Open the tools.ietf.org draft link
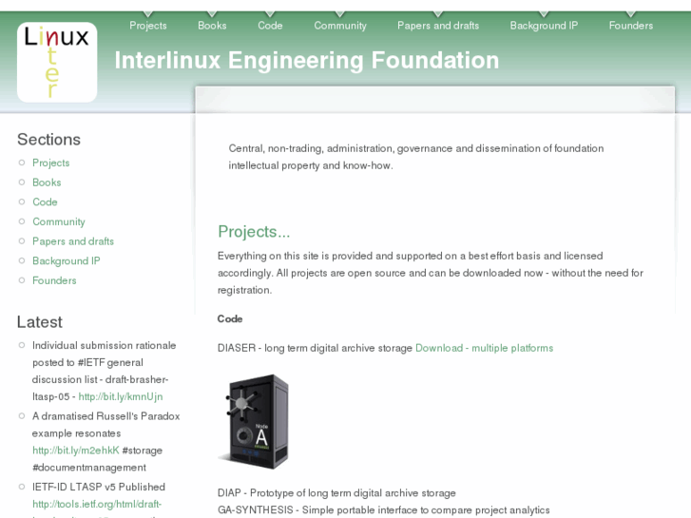This screenshot has width=691, height=518. pos(97,504)
